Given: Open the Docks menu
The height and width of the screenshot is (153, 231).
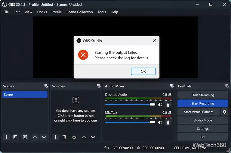Looking at the screenshot, I should [x=42, y=12].
